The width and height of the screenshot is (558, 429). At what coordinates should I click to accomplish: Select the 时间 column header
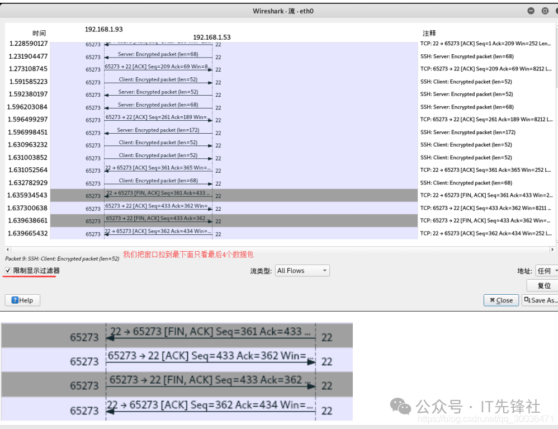pos(39,34)
